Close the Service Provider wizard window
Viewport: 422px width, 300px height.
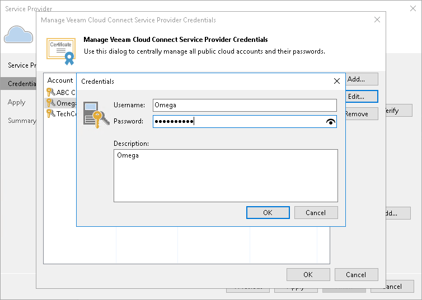point(413,8)
